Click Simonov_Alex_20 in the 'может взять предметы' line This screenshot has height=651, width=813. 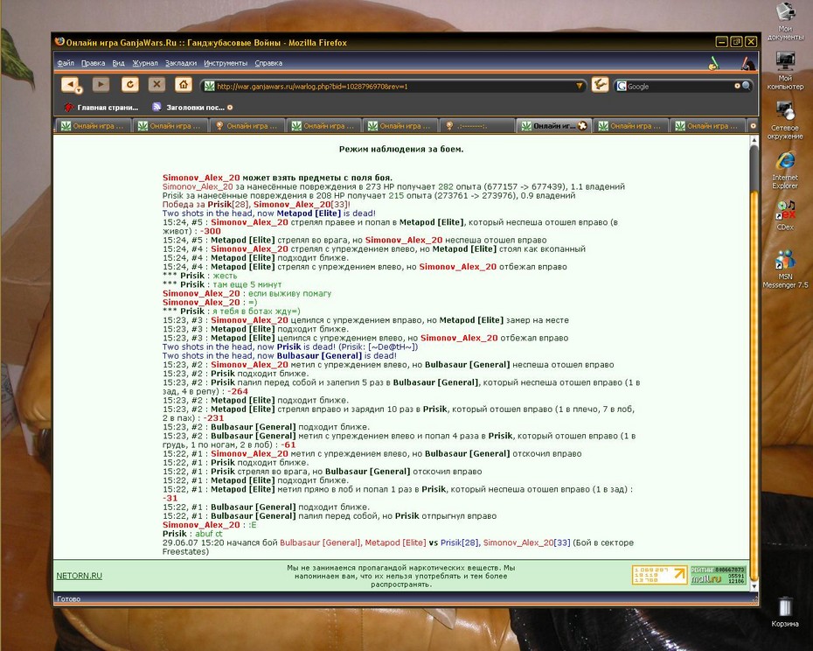pyautogui.click(x=201, y=178)
